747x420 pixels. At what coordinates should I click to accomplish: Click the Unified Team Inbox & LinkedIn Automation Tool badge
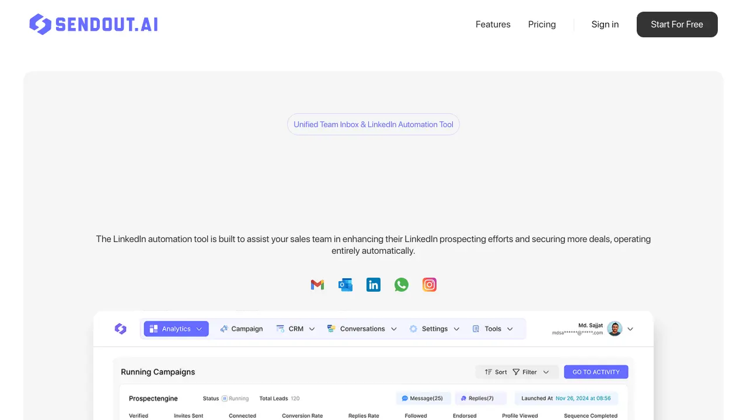(373, 124)
